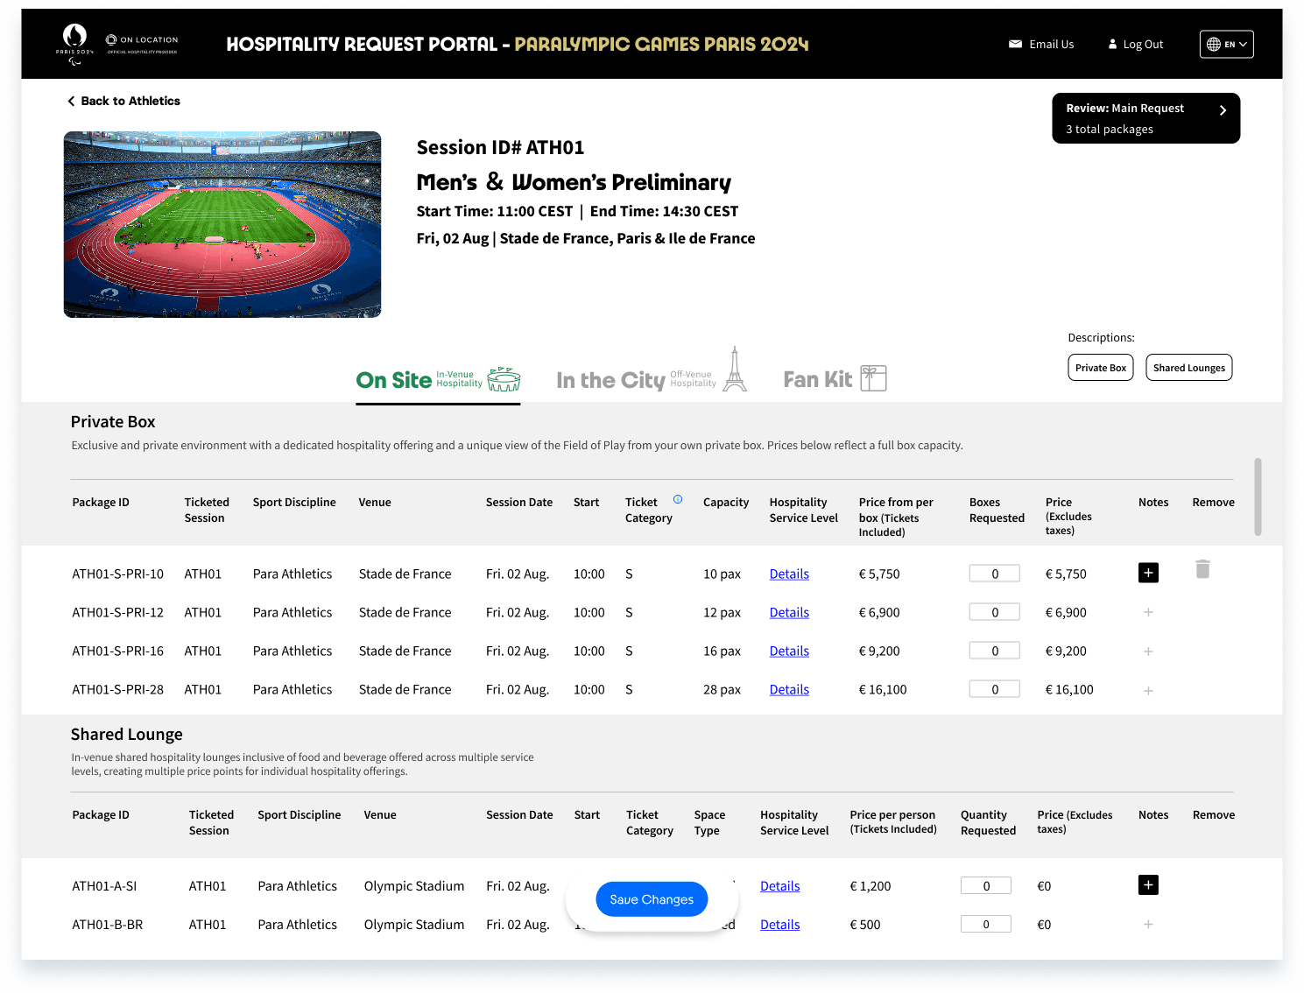Click the Private Box section heading
1304x993 pixels.
tap(113, 422)
